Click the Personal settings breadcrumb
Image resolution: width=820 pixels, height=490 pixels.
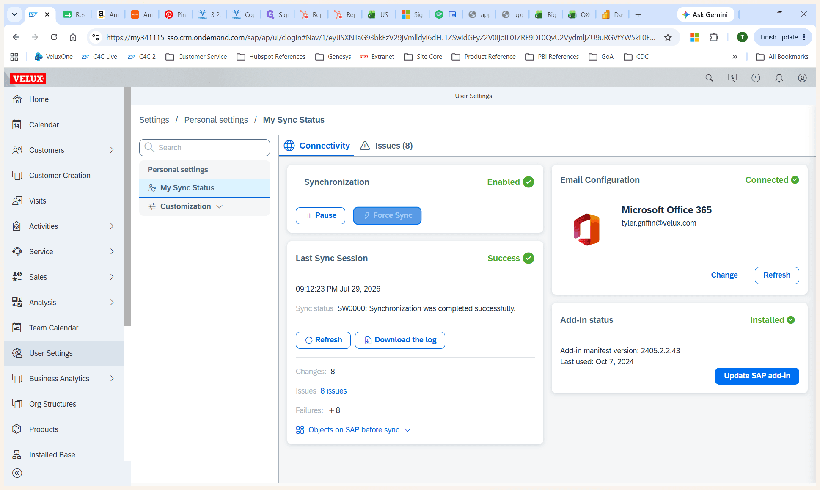click(216, 120)
